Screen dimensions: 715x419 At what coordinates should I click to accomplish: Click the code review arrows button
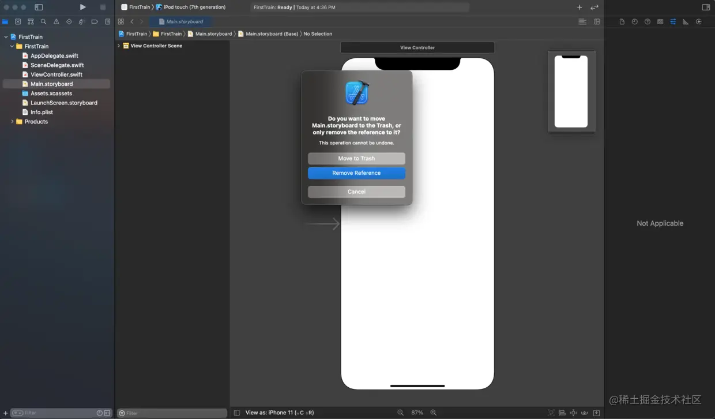click(594, 7)
